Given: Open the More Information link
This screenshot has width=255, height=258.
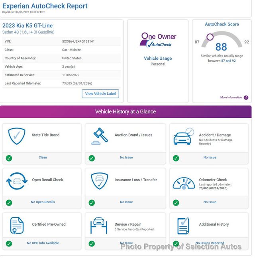Looking at the screenshot, I should point(231,98).
